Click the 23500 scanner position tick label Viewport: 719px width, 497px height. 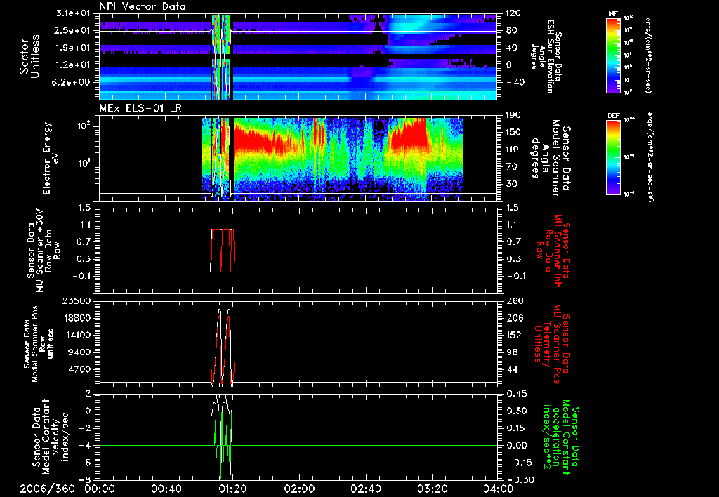coord(76,300)
